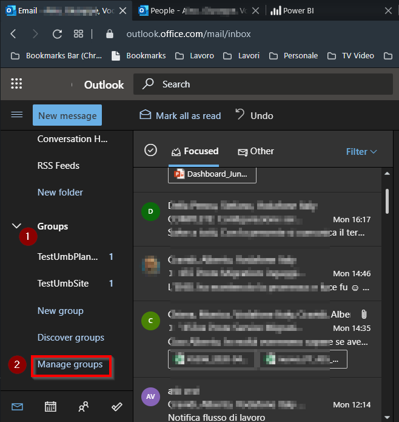Click the browser back arrow
Screen dimensions: 399x422
pos(13,34)
